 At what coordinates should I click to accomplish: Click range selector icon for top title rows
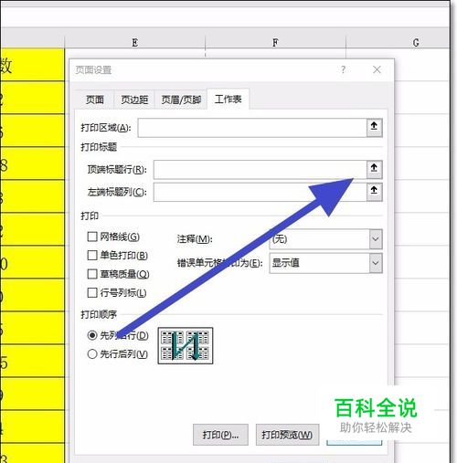click(374, 169)
